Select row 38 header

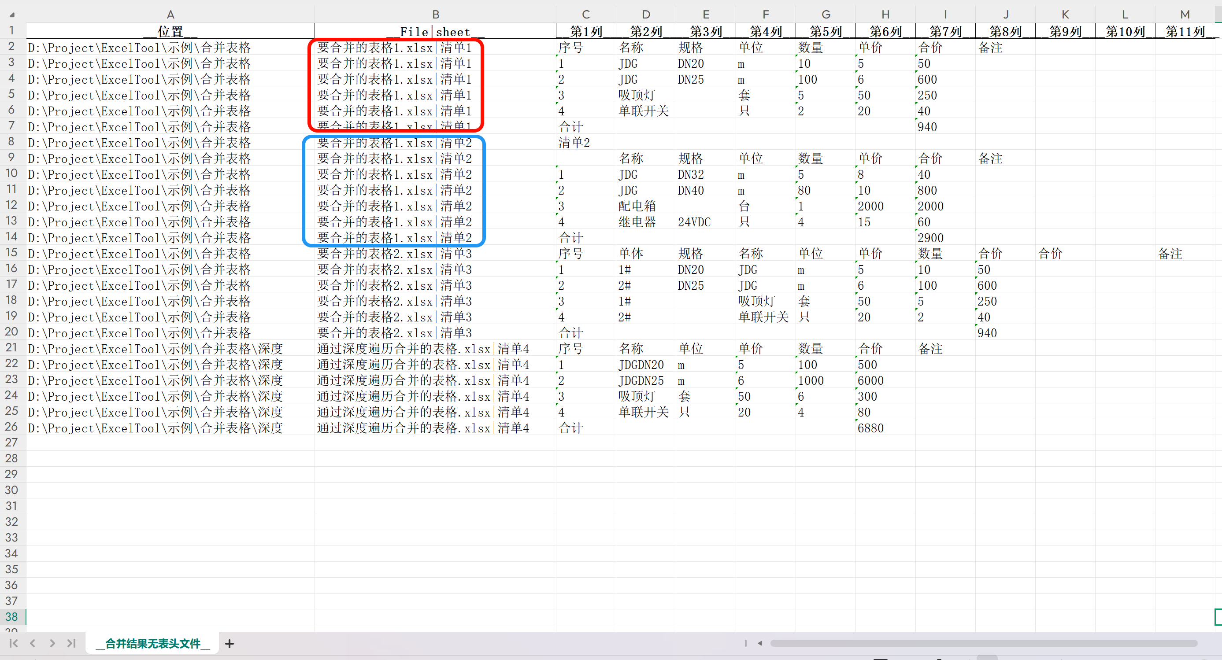pyautogui.click(x=12, y=616)
